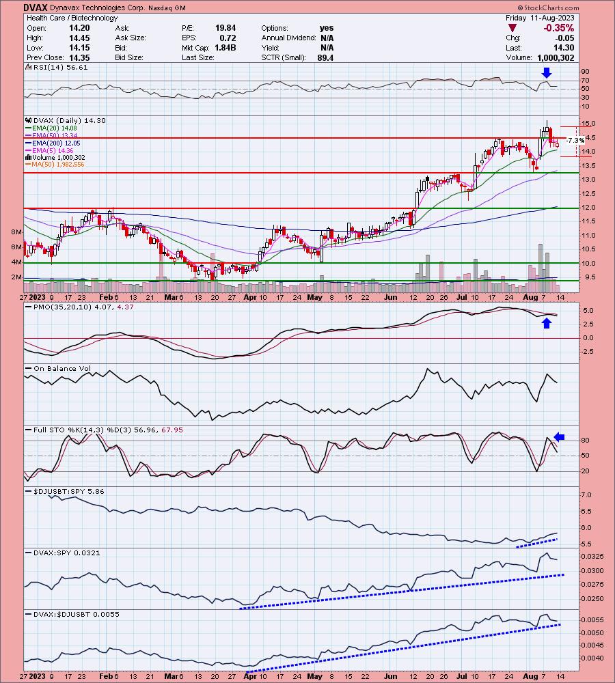Click the Mkt Cap value 1.84B
The width and height of the screenshot is (615, 683).
point(225,48)
